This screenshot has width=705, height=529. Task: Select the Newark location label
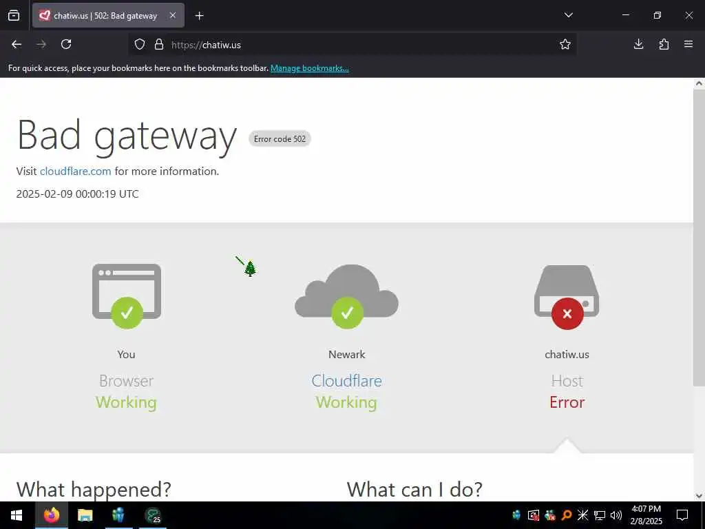347,355
